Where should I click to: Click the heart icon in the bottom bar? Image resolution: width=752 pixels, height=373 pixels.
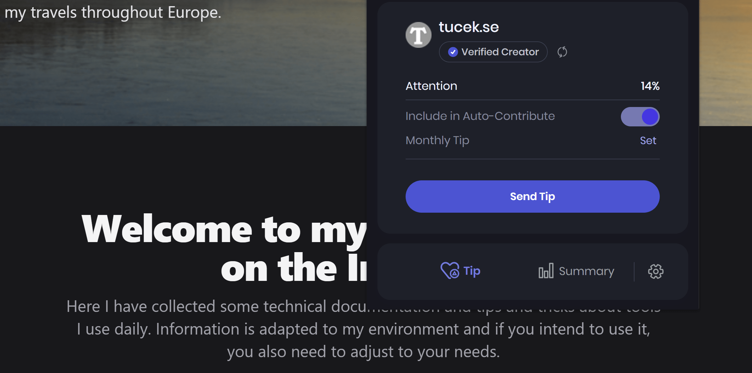click(x=450, y=271)
